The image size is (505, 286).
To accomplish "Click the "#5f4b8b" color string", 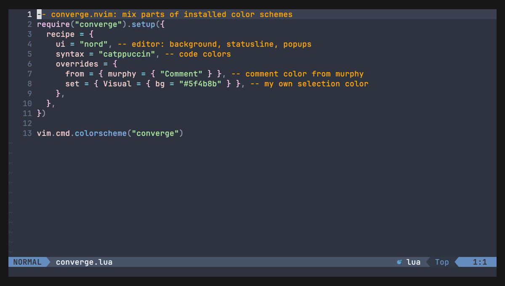I will coord(200,84).
